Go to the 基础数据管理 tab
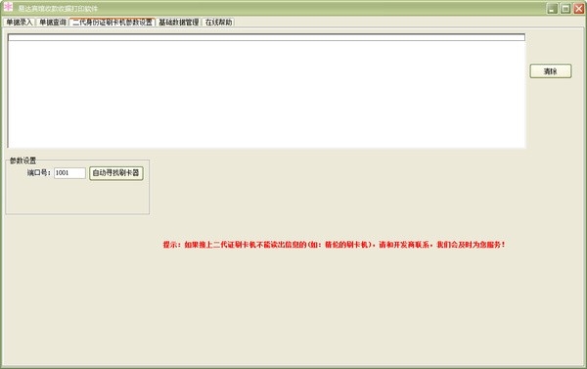Viewport: 587px width, 369px height. (179, 23)
